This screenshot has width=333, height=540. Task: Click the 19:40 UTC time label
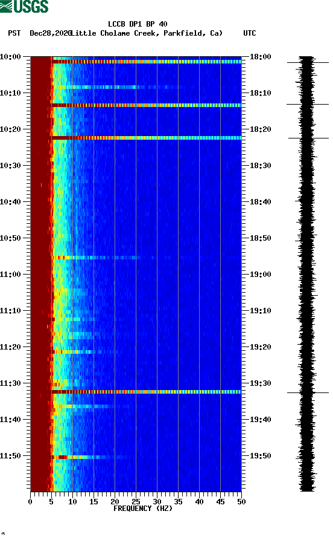pyautogui.click(x=261, y=420)
